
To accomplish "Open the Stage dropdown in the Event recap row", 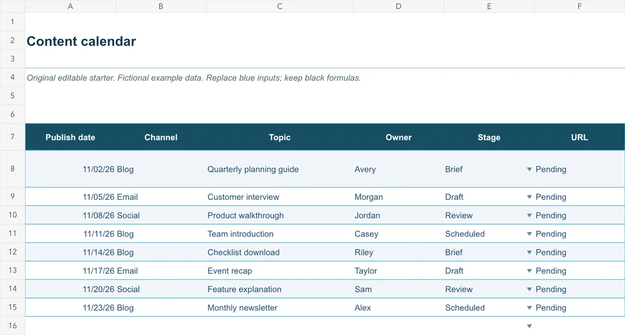I will pyautogui.click(x=530, y=271).
